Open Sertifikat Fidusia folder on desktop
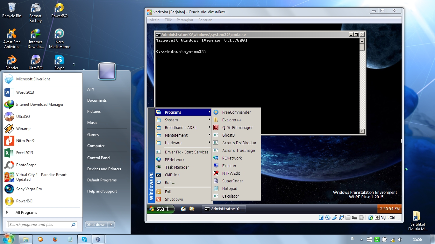The image size is (435, 244). coord(417,221)
